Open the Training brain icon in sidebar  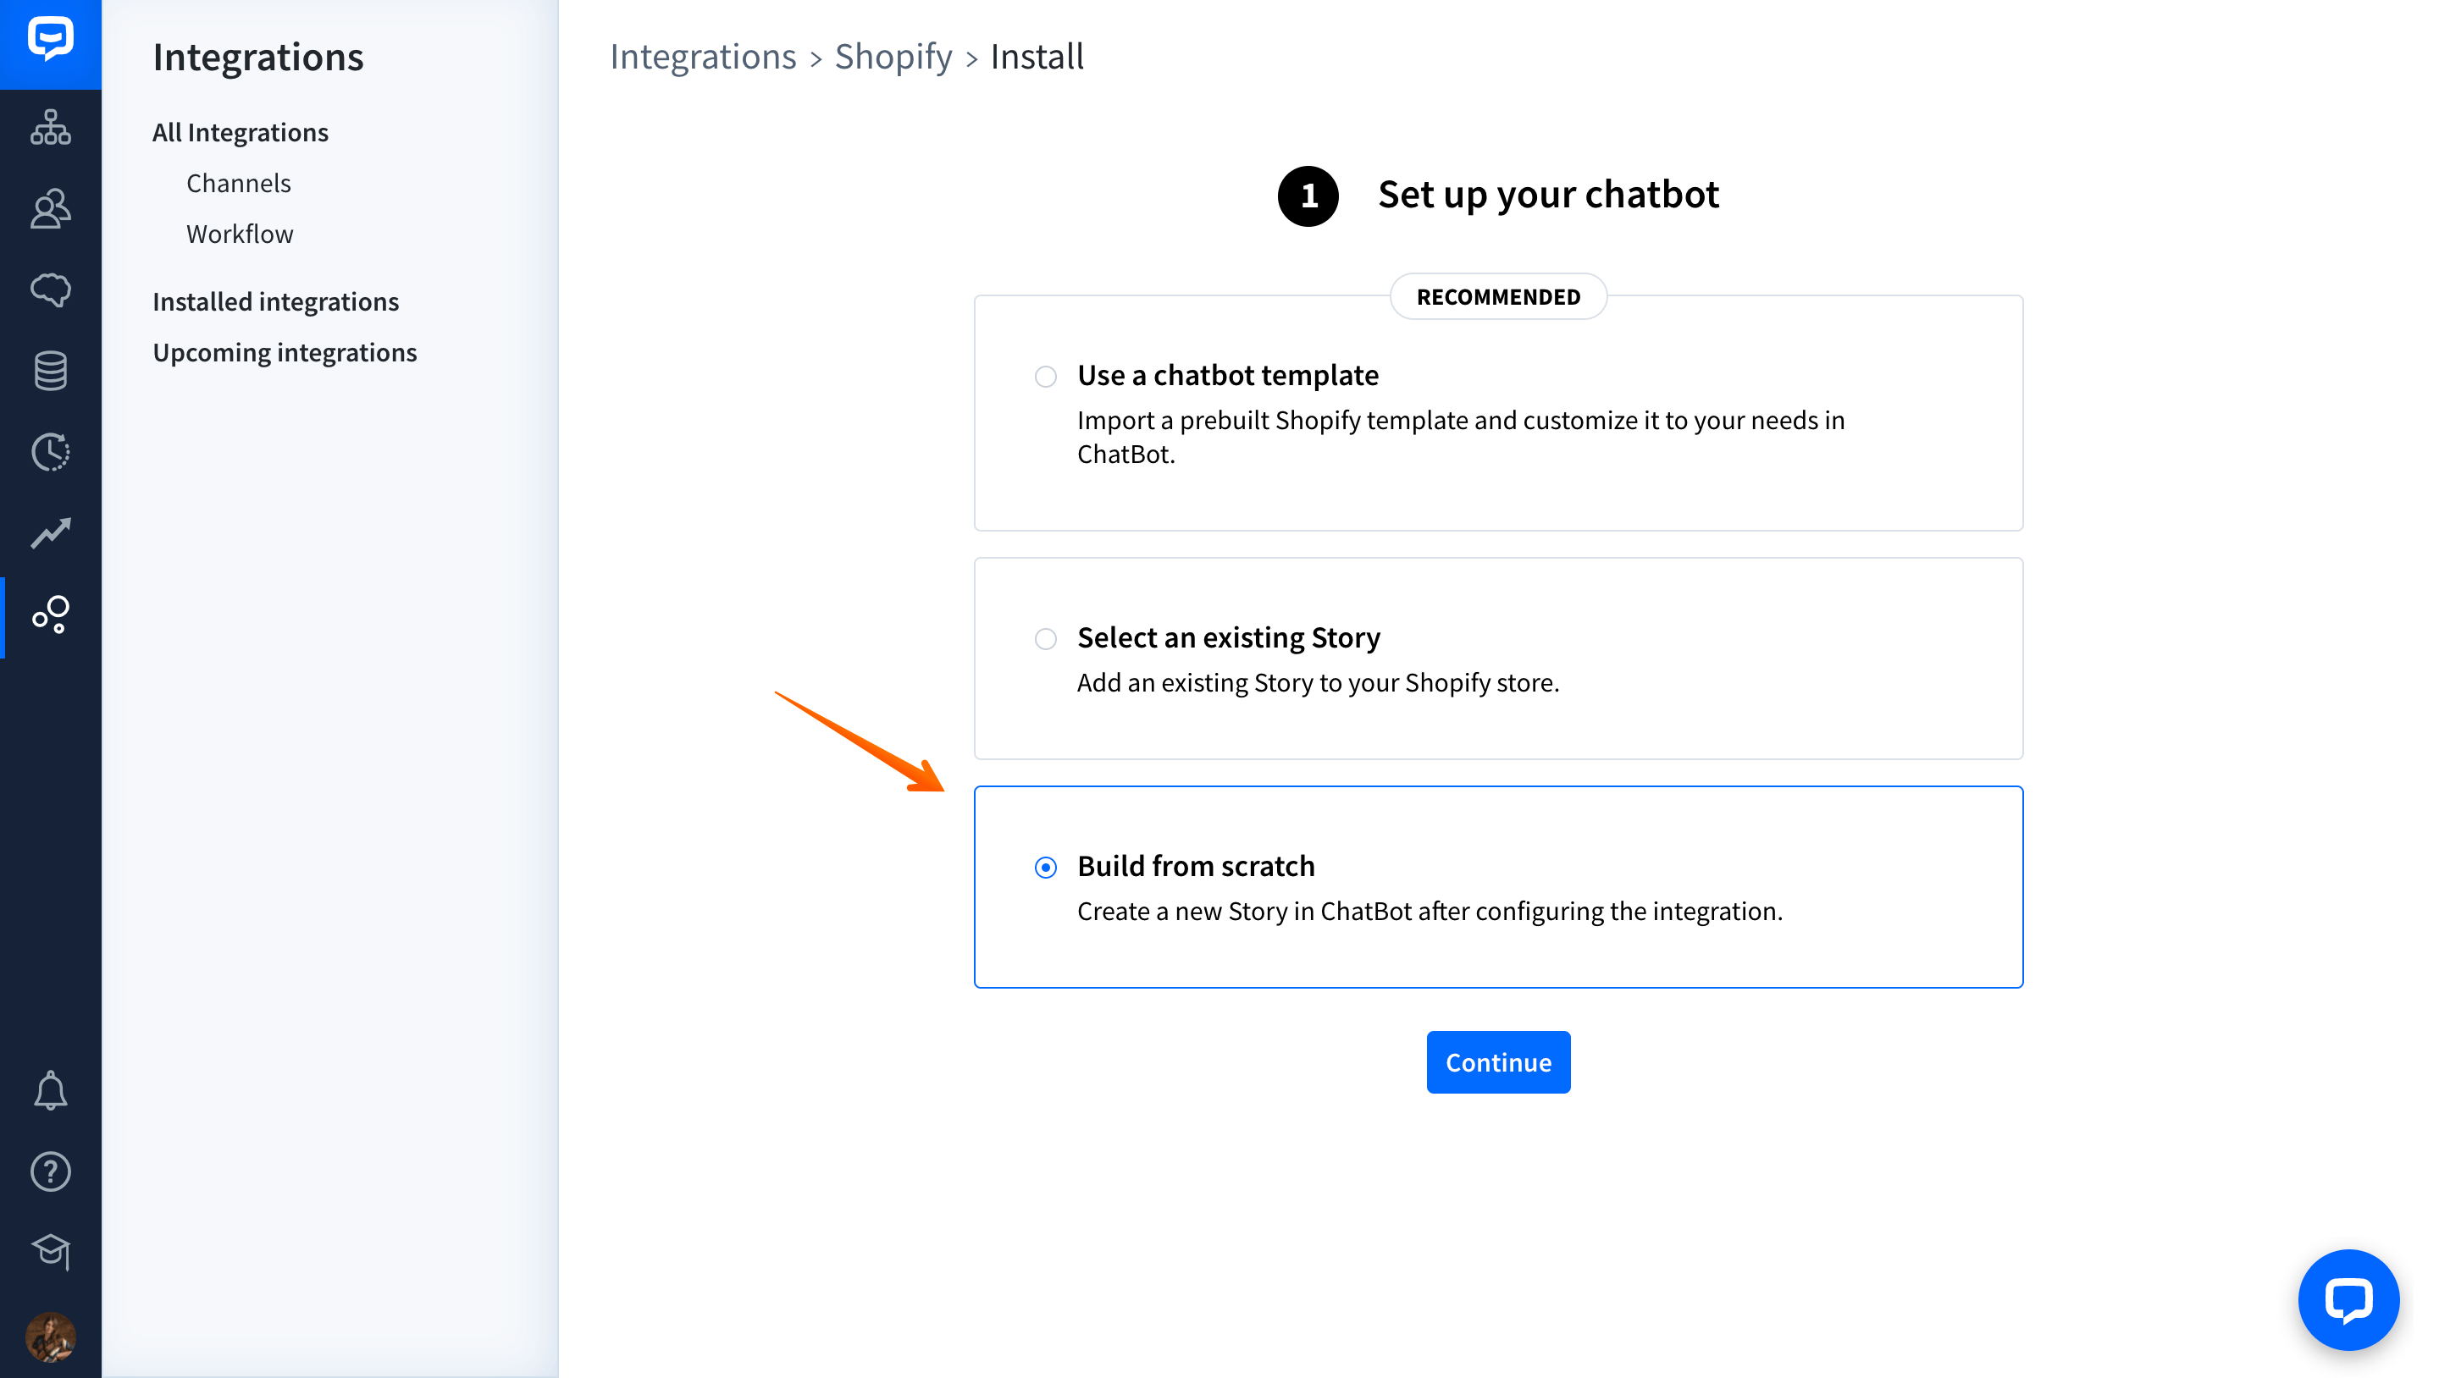click(x=50, y=289)
